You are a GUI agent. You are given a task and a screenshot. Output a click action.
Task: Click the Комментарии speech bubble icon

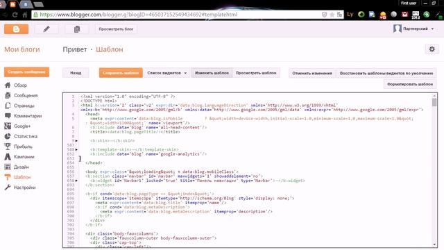pos(8,116)
